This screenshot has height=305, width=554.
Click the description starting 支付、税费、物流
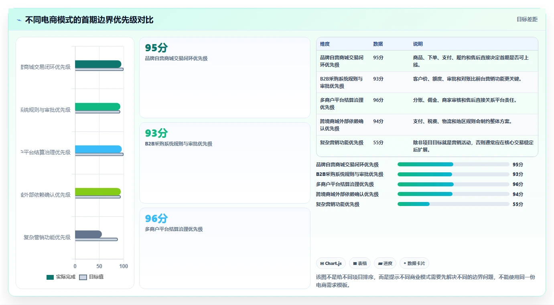click(x=463, y=121)
